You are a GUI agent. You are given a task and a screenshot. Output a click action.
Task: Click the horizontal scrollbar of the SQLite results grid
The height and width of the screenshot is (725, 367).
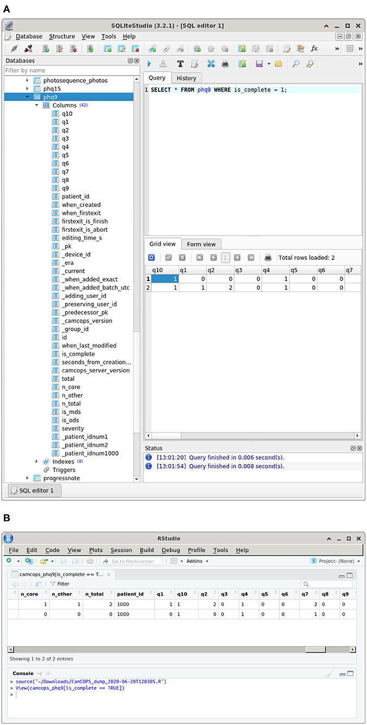[x=252, y=435]
